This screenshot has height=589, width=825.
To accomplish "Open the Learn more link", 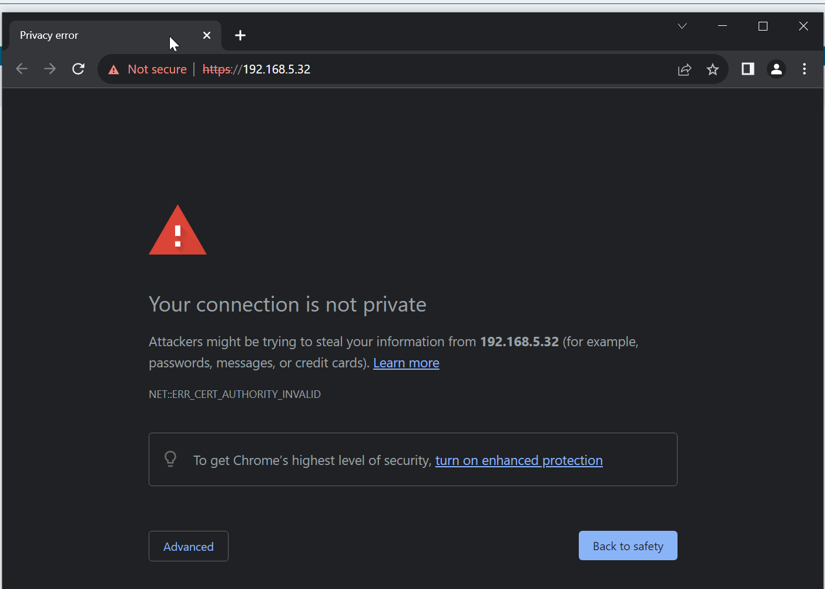I will [406, 363].
